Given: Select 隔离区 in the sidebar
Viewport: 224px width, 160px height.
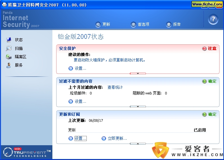Looking at the screenshot, I should pos(21,57).
